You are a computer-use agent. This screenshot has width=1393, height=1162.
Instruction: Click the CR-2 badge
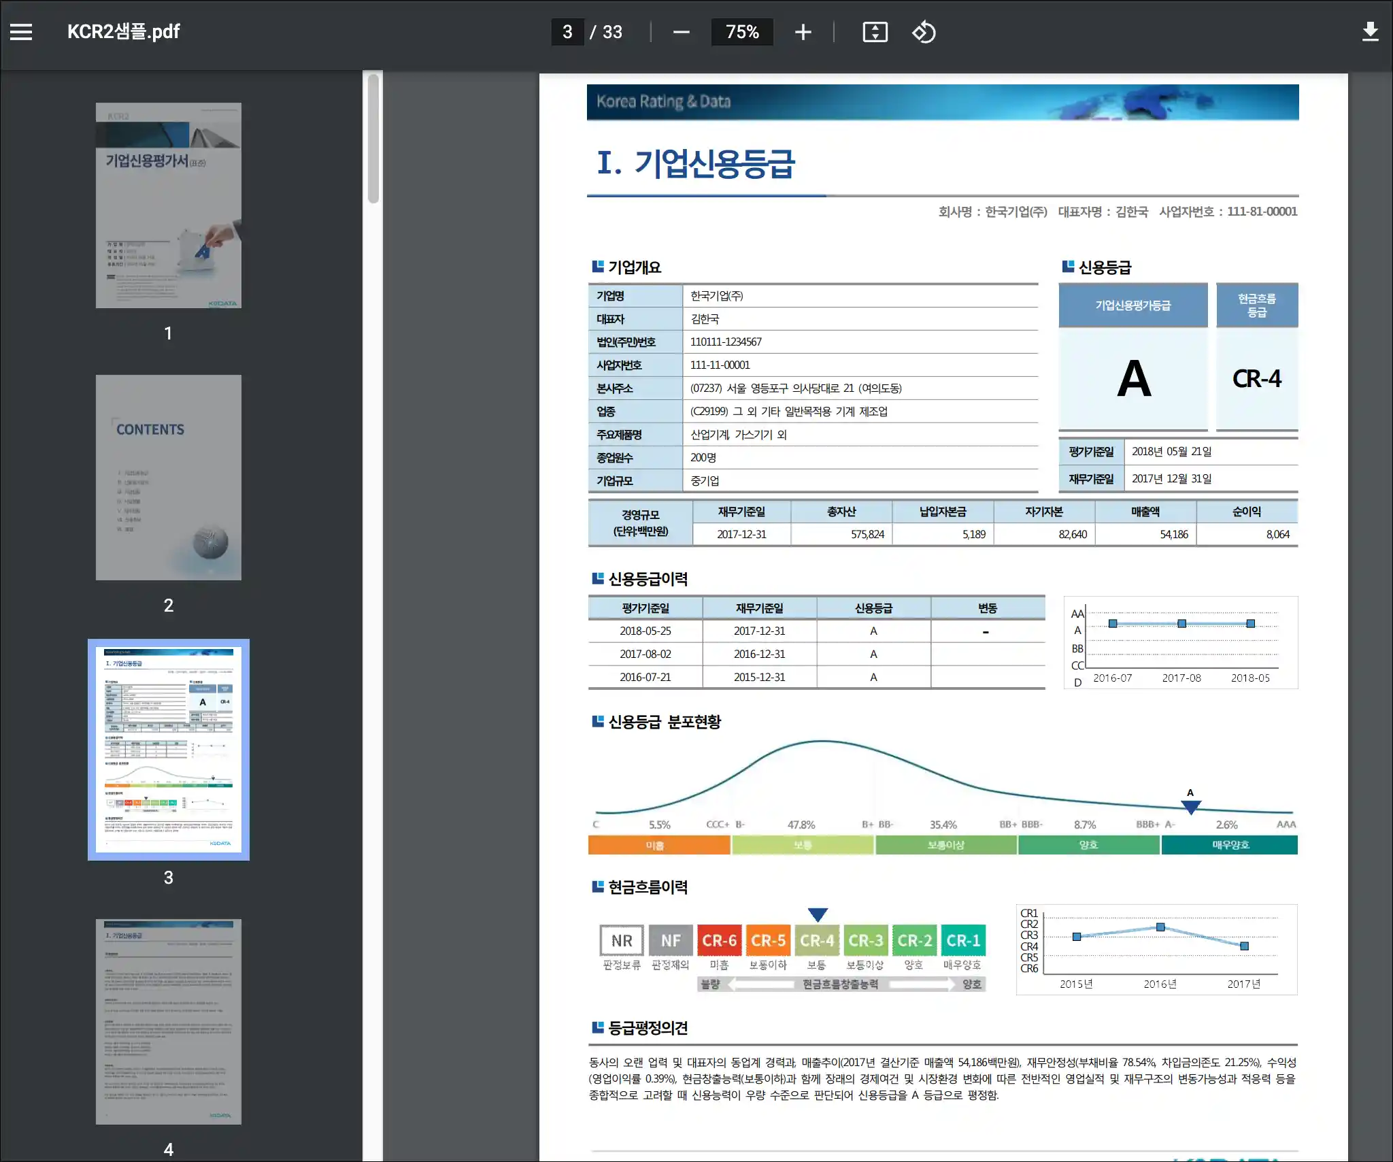point(914,941)
